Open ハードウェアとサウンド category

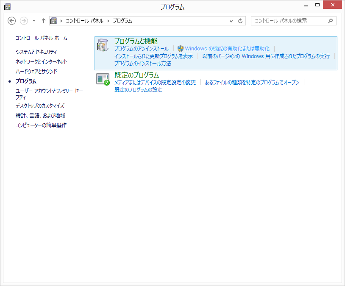pos(36,71)
